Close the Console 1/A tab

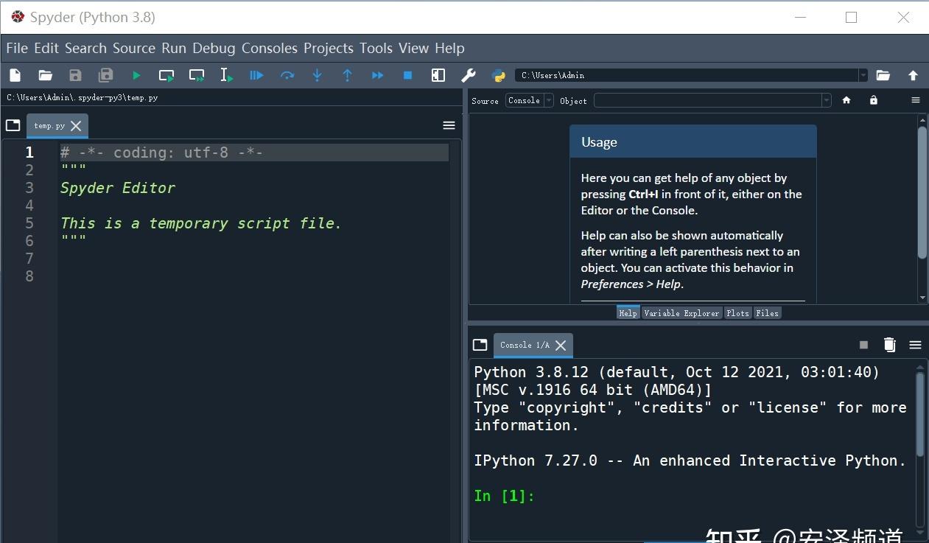coord(561,345)
